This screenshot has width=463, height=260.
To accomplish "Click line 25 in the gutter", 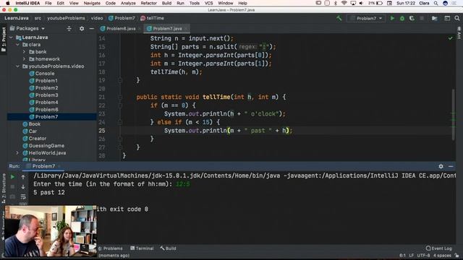I will pyautogui.click(x=101, y=131).
